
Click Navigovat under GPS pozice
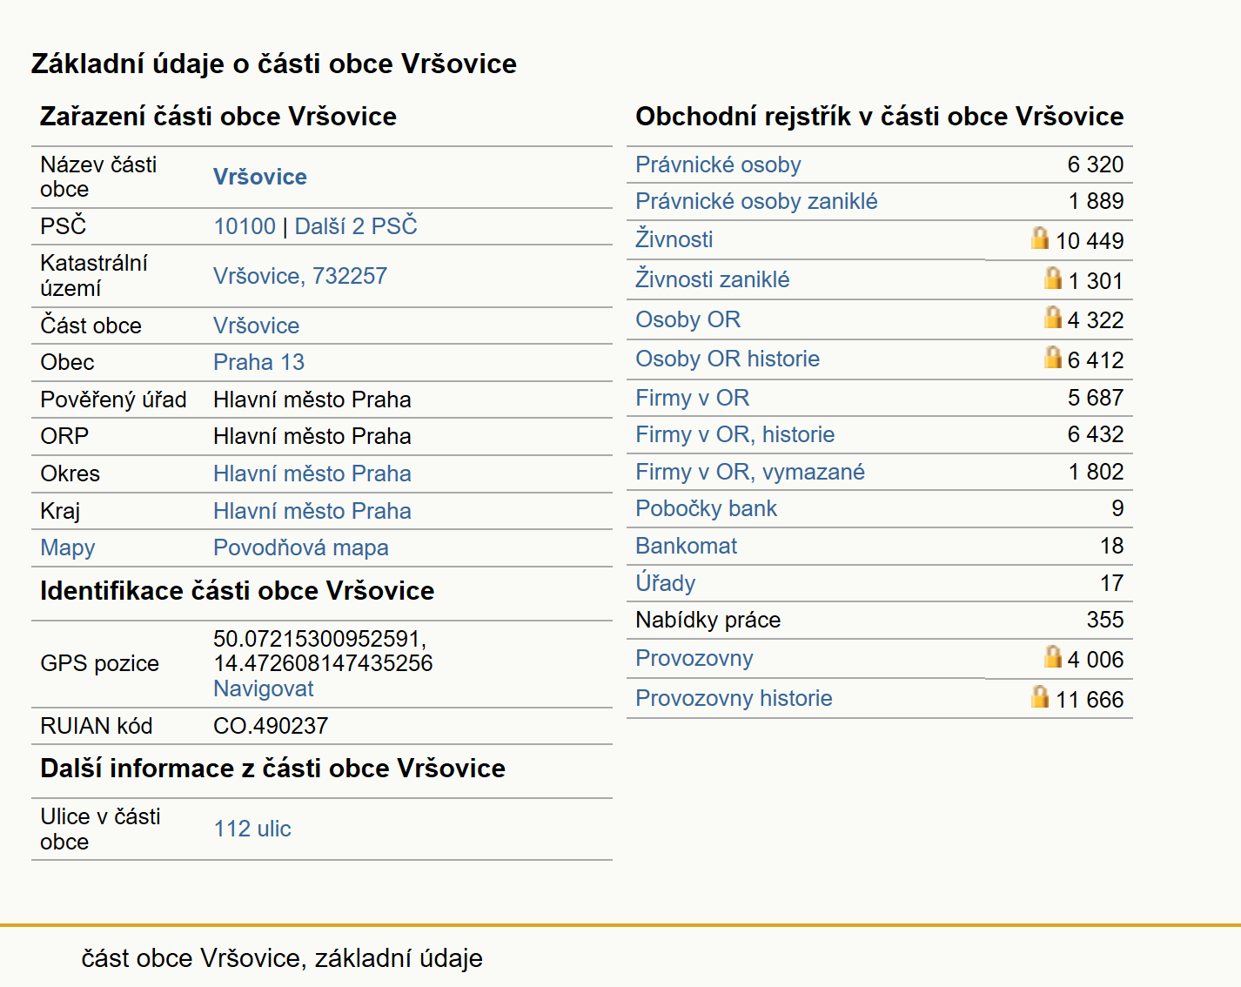264,688
